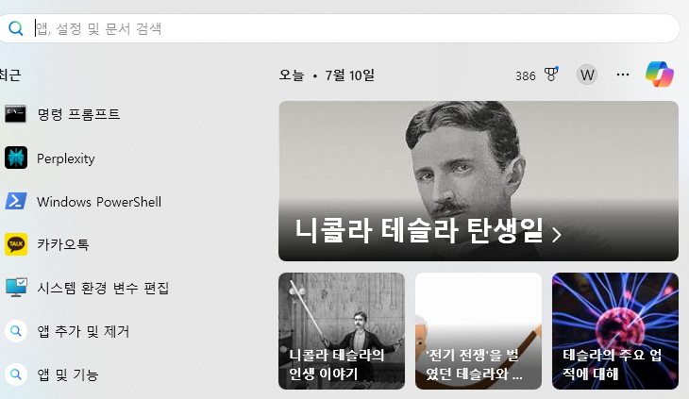Click the search magnifier icon in search box
The image size is (689, 399).
(x=16, y=28)
